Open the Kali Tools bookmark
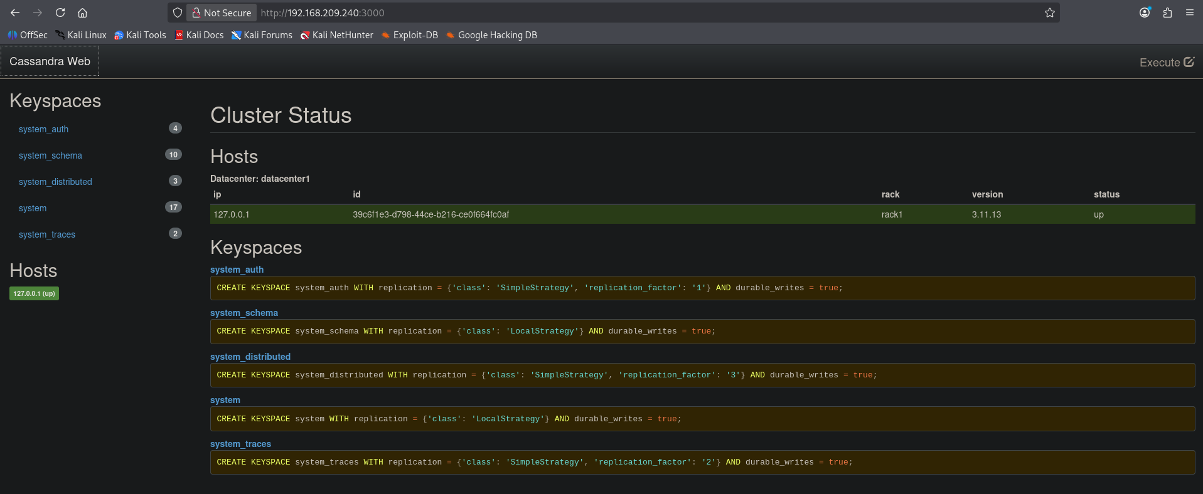 tap(140, 35)
